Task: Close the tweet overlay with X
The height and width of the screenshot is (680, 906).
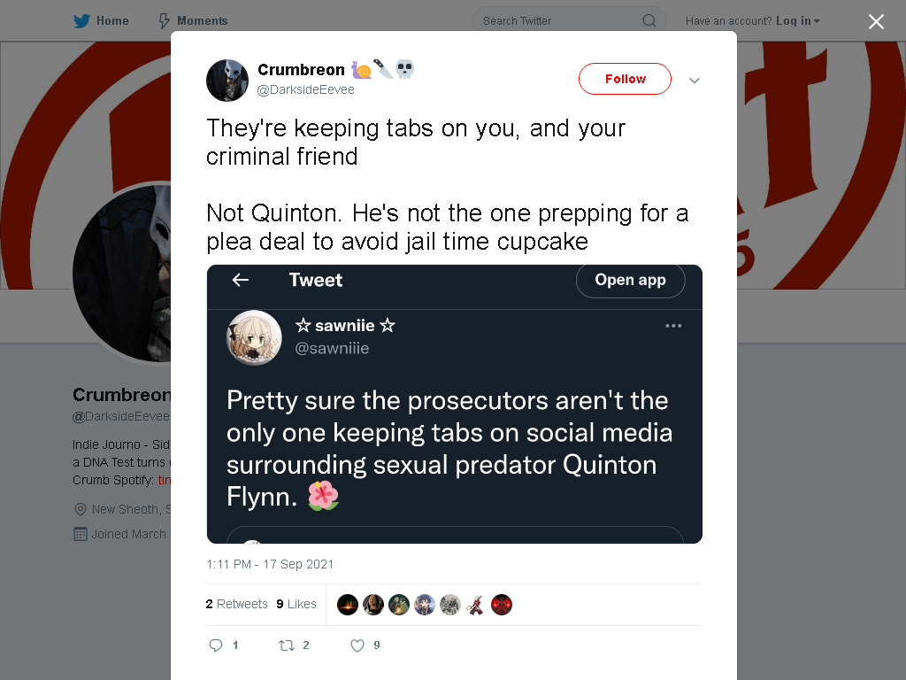Action: 876,21
